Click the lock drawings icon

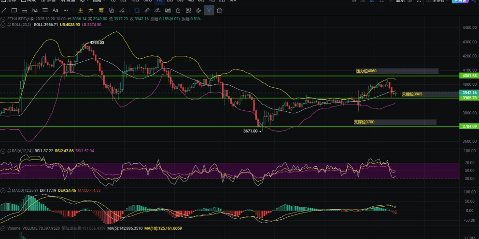coord(179,10)
